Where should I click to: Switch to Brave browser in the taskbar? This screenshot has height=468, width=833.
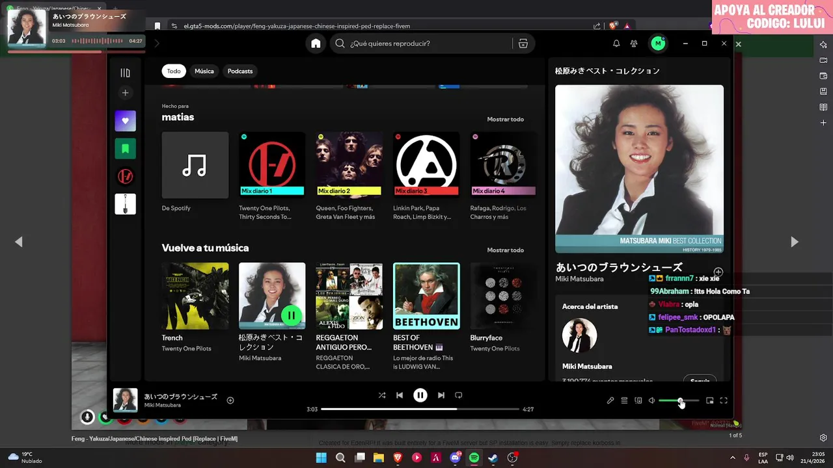[x=398, y=458]
